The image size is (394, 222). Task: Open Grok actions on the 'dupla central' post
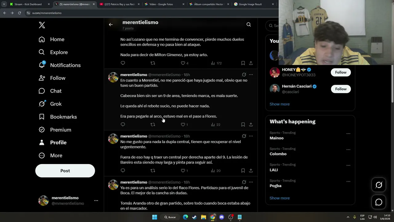click(x=244, y=136)
